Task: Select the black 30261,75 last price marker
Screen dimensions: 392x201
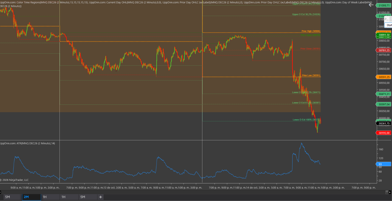Action: [383, 123]
